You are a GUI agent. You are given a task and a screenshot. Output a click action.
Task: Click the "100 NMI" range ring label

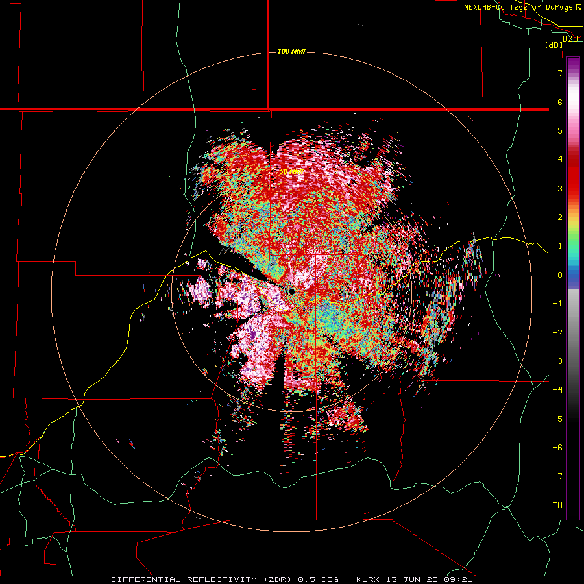pyautogui.click(x=291, y=51)
